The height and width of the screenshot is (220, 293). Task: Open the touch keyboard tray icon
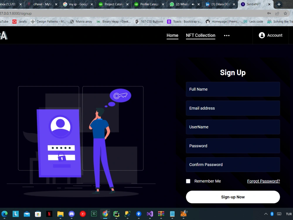coord(279,214)
